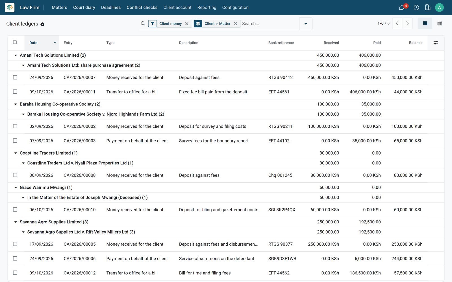The width and height of the screenshot is (452, 282).
Task: Select the CA/2026/00011 row checkbox
Action: 15,92
